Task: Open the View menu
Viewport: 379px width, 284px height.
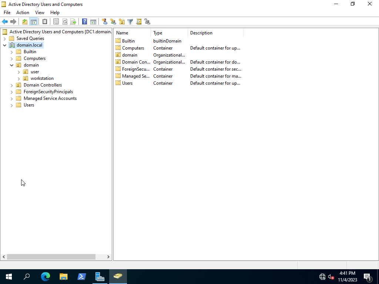Action: point(40,13)
